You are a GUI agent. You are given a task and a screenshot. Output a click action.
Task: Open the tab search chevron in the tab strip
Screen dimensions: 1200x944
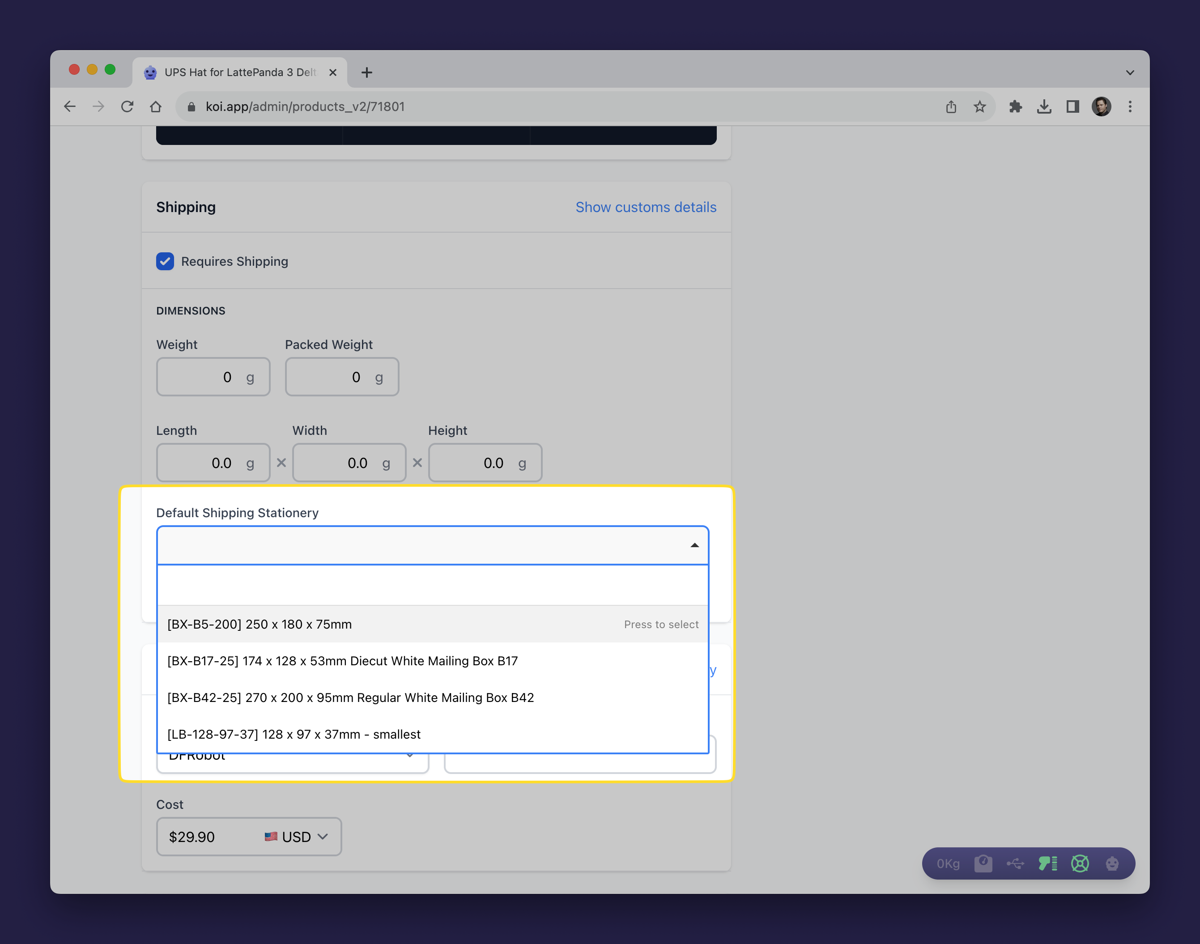tap(1130, 72)
